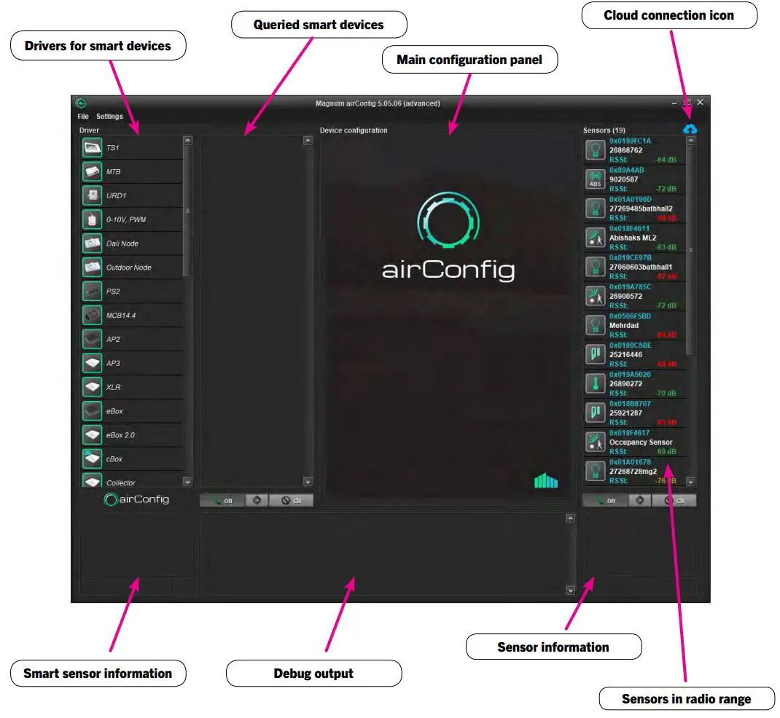The height and width of the screenshot is (718, 780).
Task: Click up arrow of the debug output
Action: tap(571, 518)
